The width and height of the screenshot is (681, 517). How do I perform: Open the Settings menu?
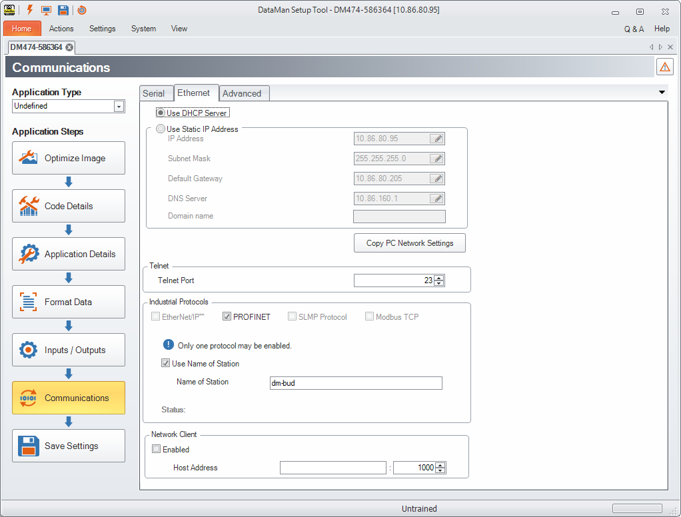pyautogui.click(x=102, y=29)
